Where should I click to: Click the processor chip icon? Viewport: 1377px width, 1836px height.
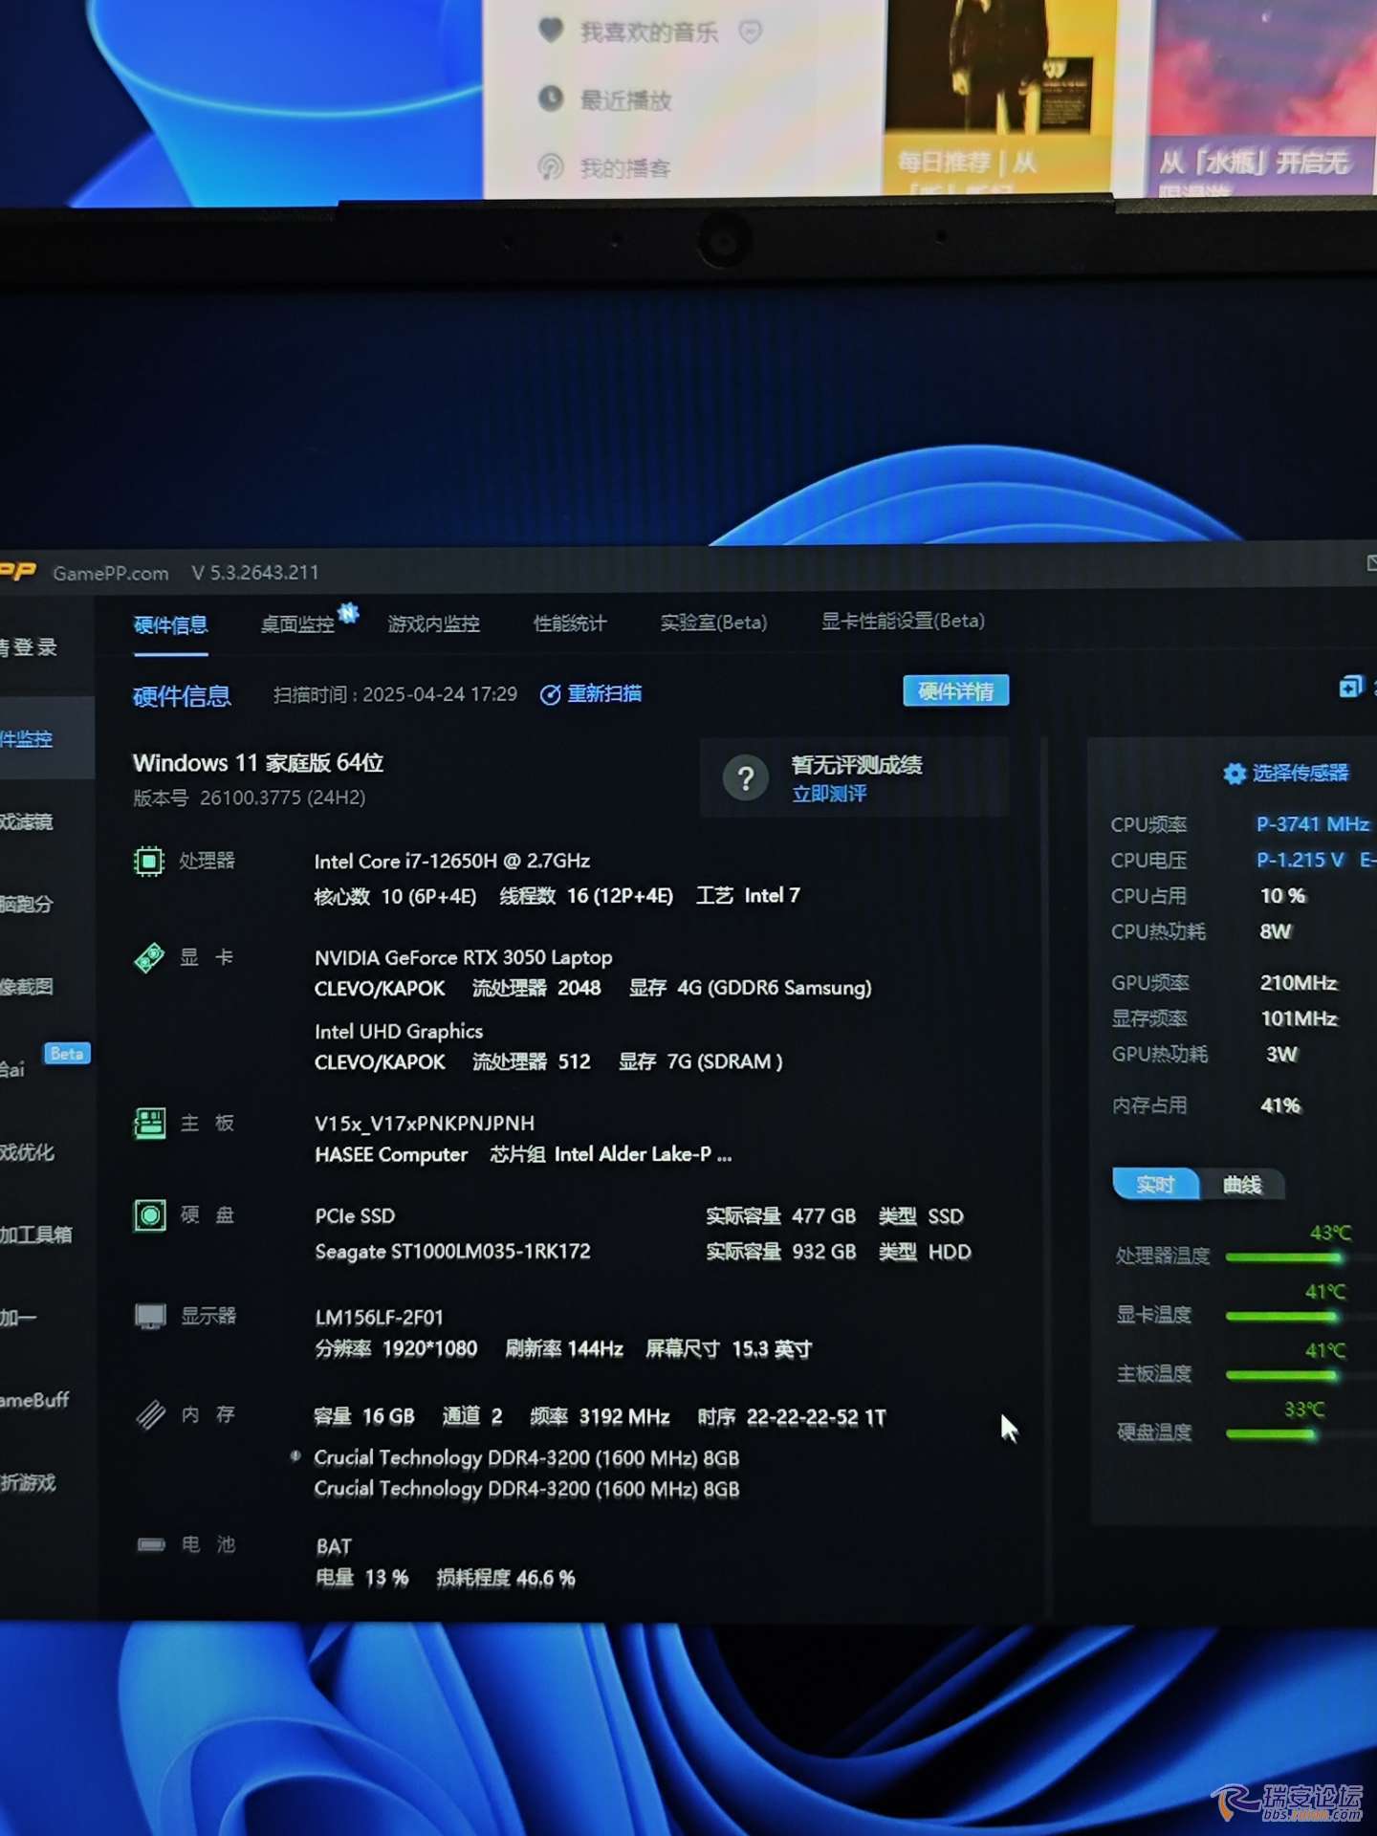coord(148,862)
